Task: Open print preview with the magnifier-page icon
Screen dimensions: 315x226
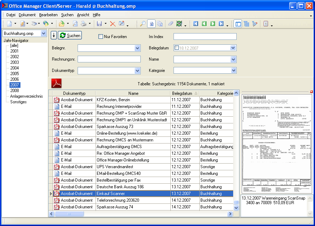Action: pos(75,24)
